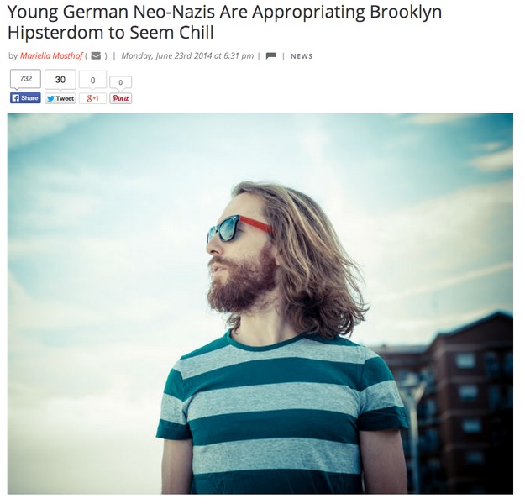Click the article headline title

[x=224, y=22]
